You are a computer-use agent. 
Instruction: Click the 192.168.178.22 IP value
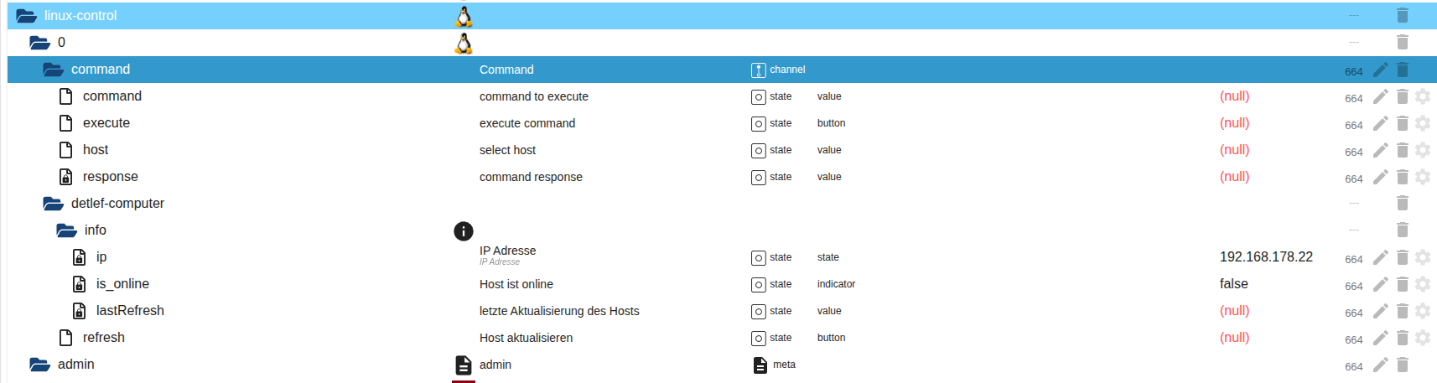click(x=1266, y=257)
